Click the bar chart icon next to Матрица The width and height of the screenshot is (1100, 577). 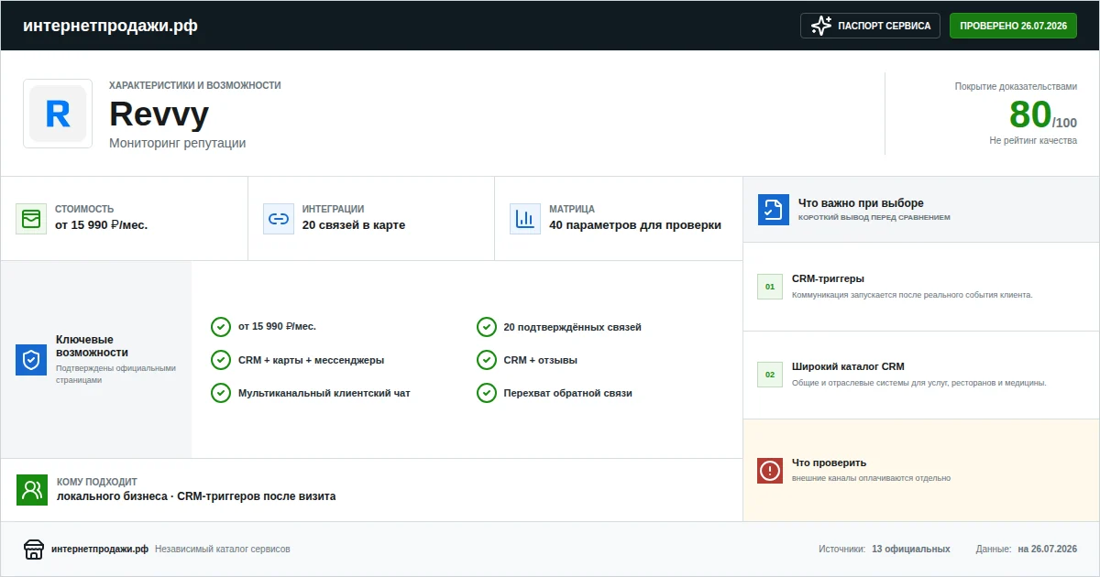coord(525,219)
